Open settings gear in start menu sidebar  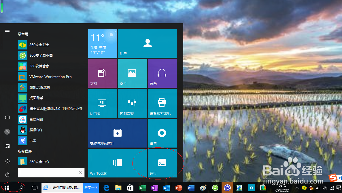pyautogui.click(x=7, y=162)
